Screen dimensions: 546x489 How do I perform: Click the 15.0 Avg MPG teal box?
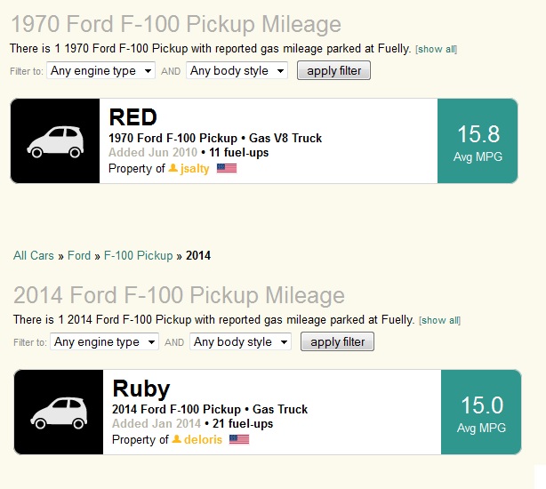481,413
